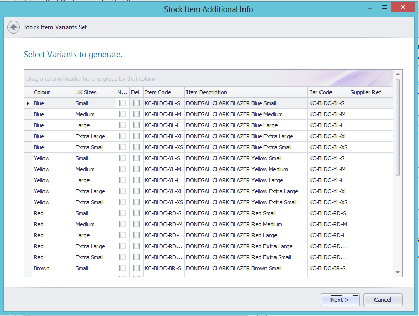Click Bar Code cell KC-BLDC-RD-S
This screenshot has width=419, height=316.
point(328,213)
